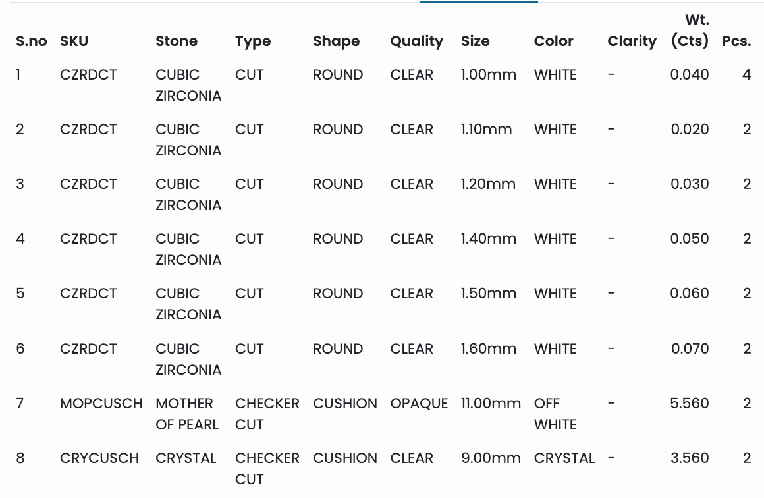Select the Quality column header

416,41
